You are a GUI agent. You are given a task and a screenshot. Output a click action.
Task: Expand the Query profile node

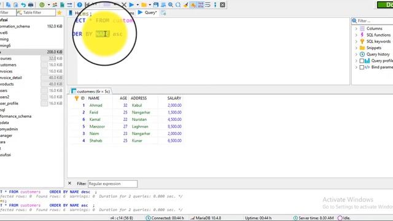(356, 61)
